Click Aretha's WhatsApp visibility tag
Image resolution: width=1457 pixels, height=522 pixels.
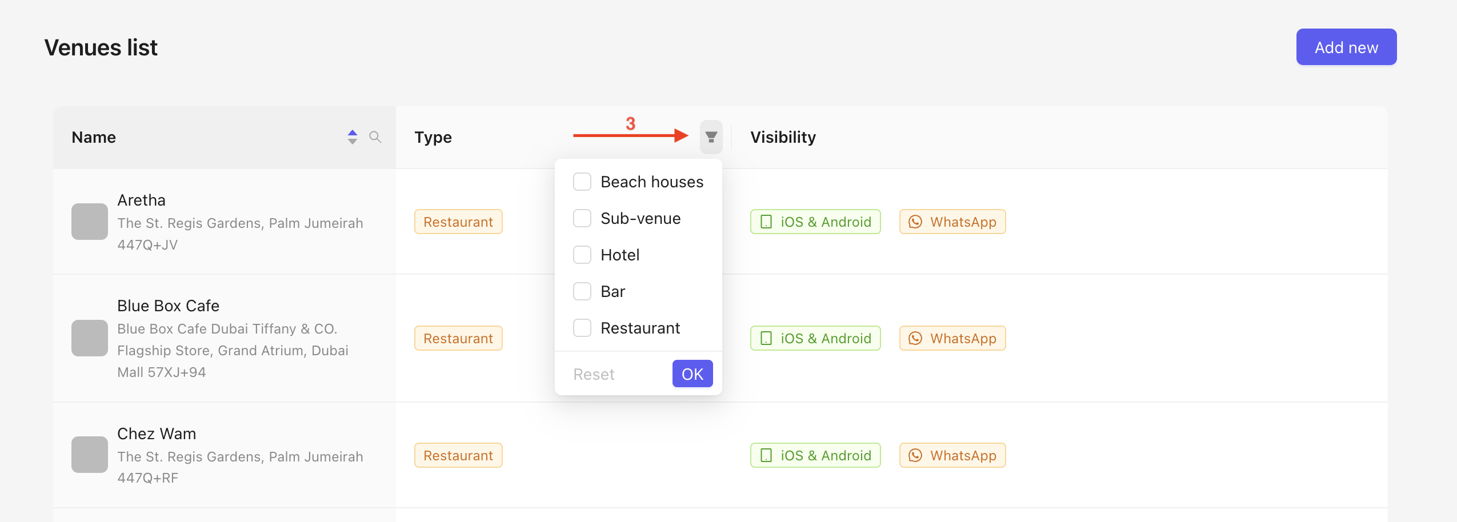952,222
